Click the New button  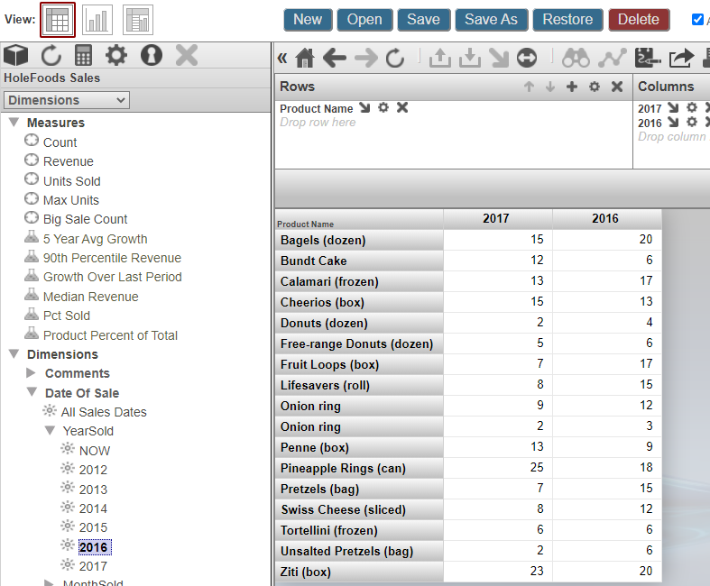(308, 20)
